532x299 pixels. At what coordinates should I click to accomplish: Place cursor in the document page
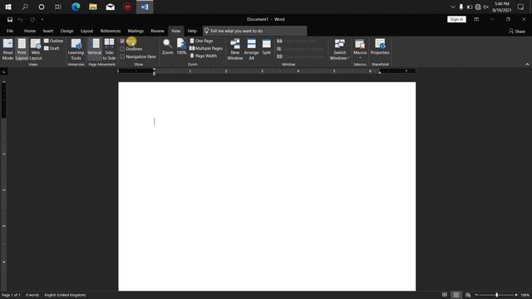click(x=267, y=186)
